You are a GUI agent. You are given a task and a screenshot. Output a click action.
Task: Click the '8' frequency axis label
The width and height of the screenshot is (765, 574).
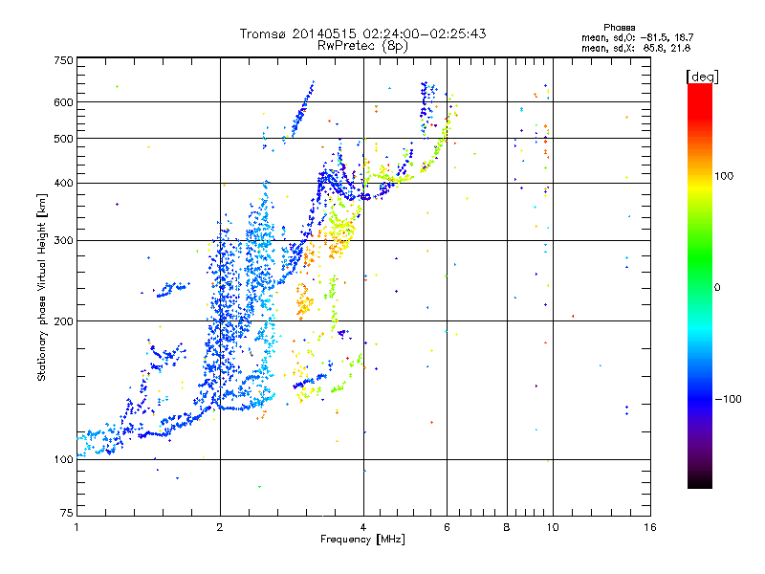(507, 527)
